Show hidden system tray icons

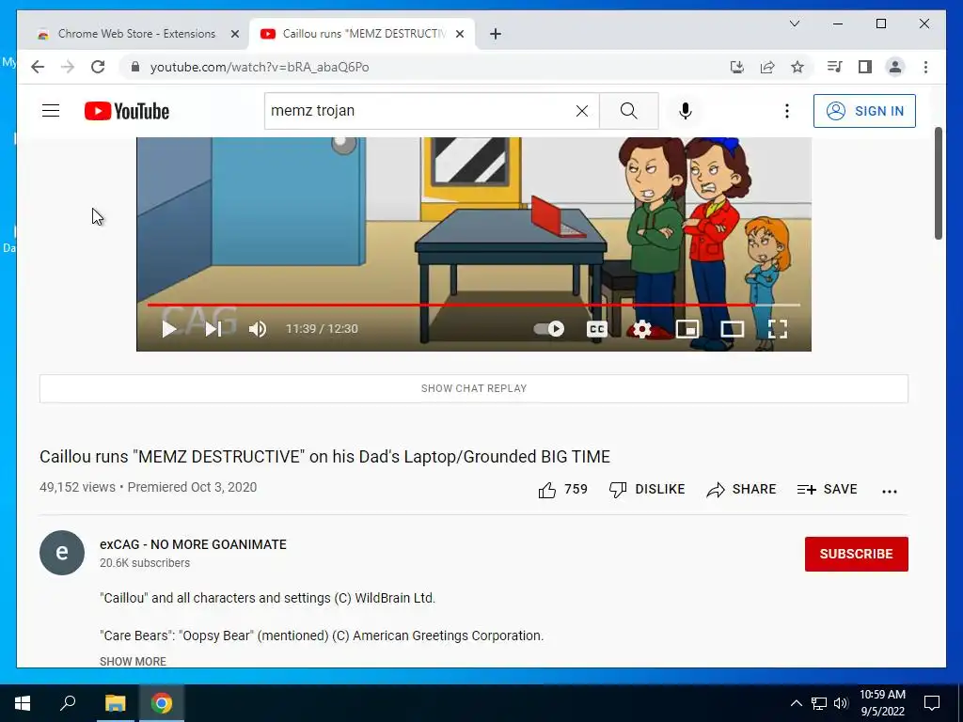(796, 703)
